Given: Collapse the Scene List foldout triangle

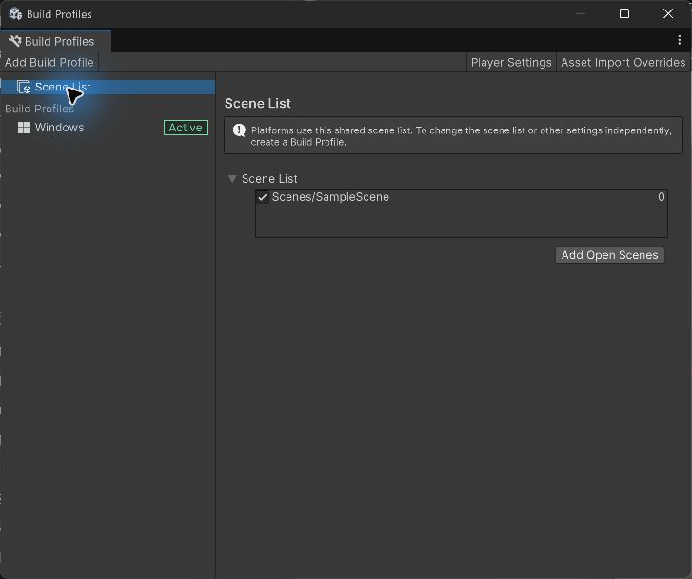Looking at the screenshot, I should tap(232, 179).
